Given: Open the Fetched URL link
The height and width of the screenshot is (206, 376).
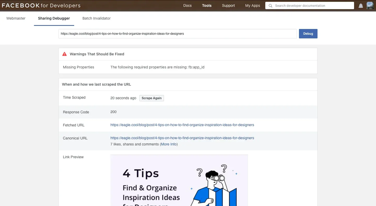Looking at the screenshot, I should tap(182, 125).
